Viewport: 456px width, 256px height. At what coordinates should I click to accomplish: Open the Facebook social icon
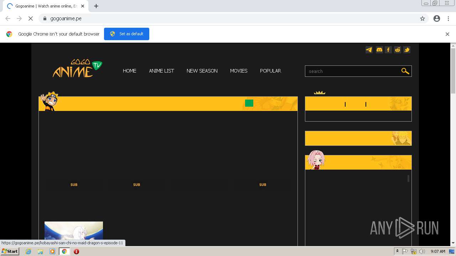pyautogui.click(x=388, y=50)
